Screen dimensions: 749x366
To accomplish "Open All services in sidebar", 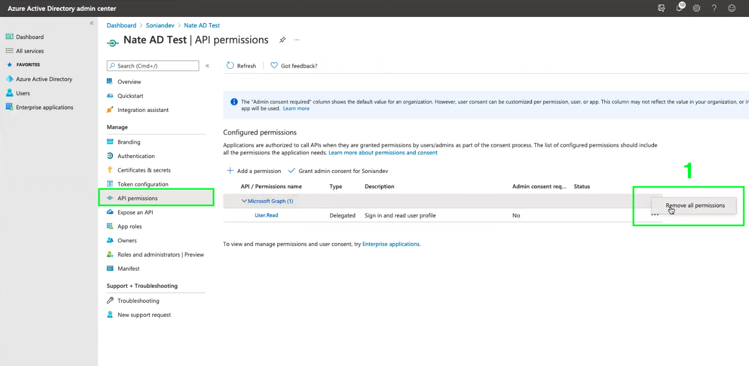I will (x=30, y=51).
